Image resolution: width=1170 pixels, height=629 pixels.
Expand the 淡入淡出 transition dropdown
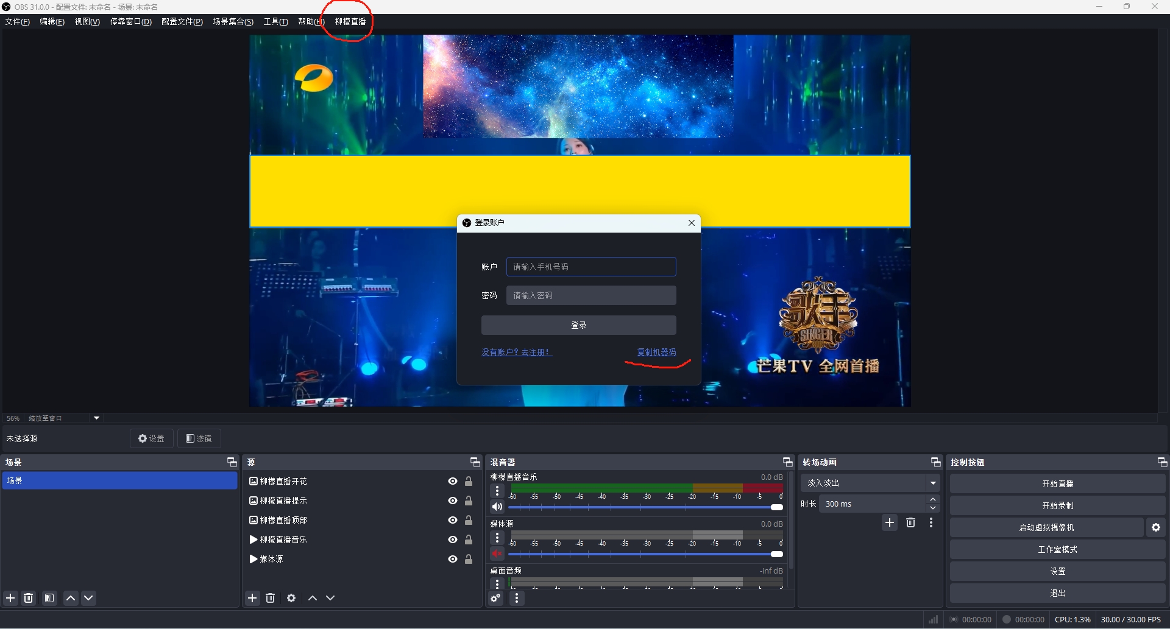click(933, 483)
